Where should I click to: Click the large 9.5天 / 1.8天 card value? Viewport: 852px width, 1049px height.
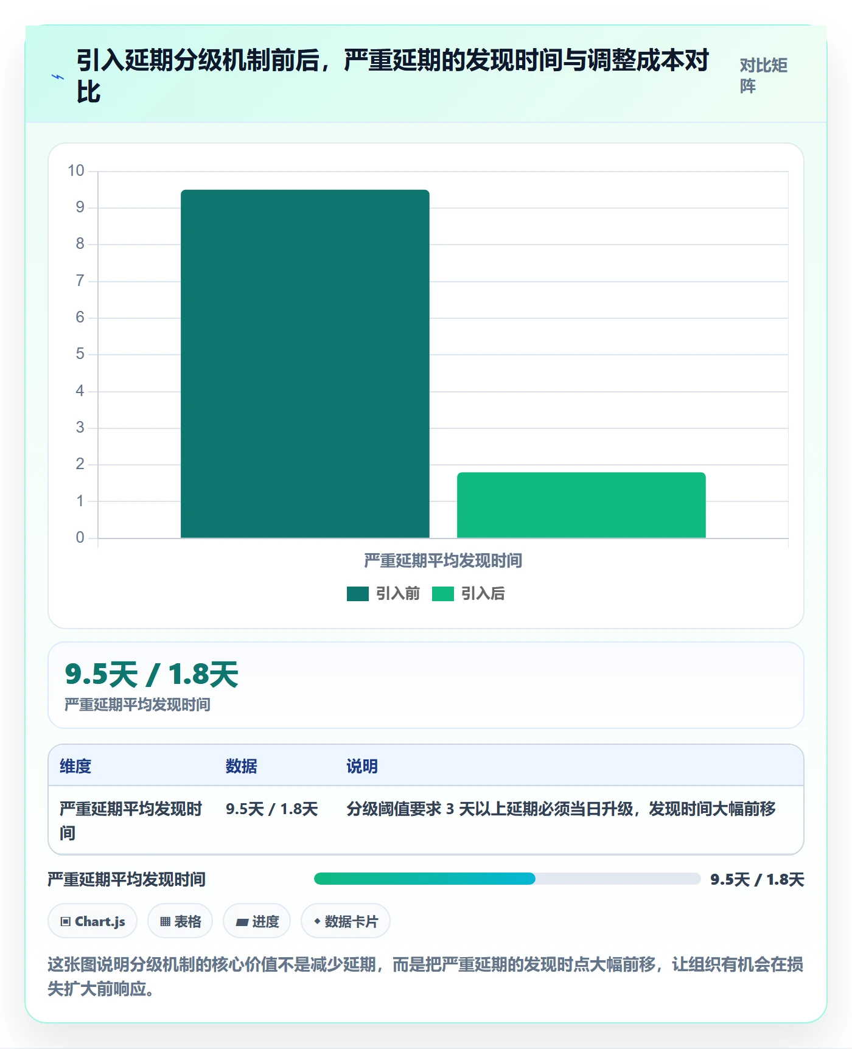pos(152,674)
